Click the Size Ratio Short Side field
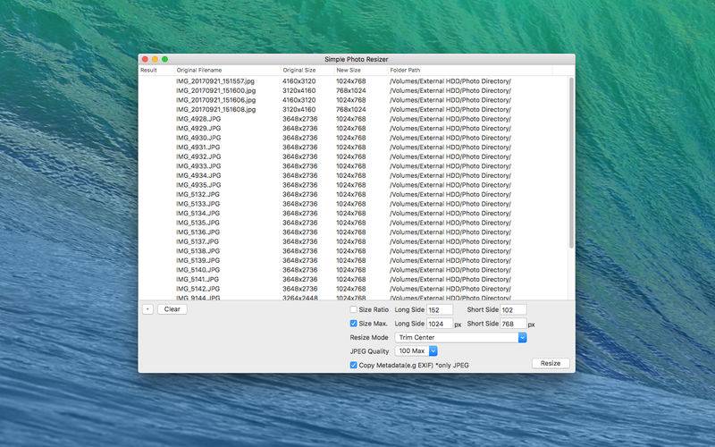The height and width of the screenshot is (447, 715). (x=513, y=309)
